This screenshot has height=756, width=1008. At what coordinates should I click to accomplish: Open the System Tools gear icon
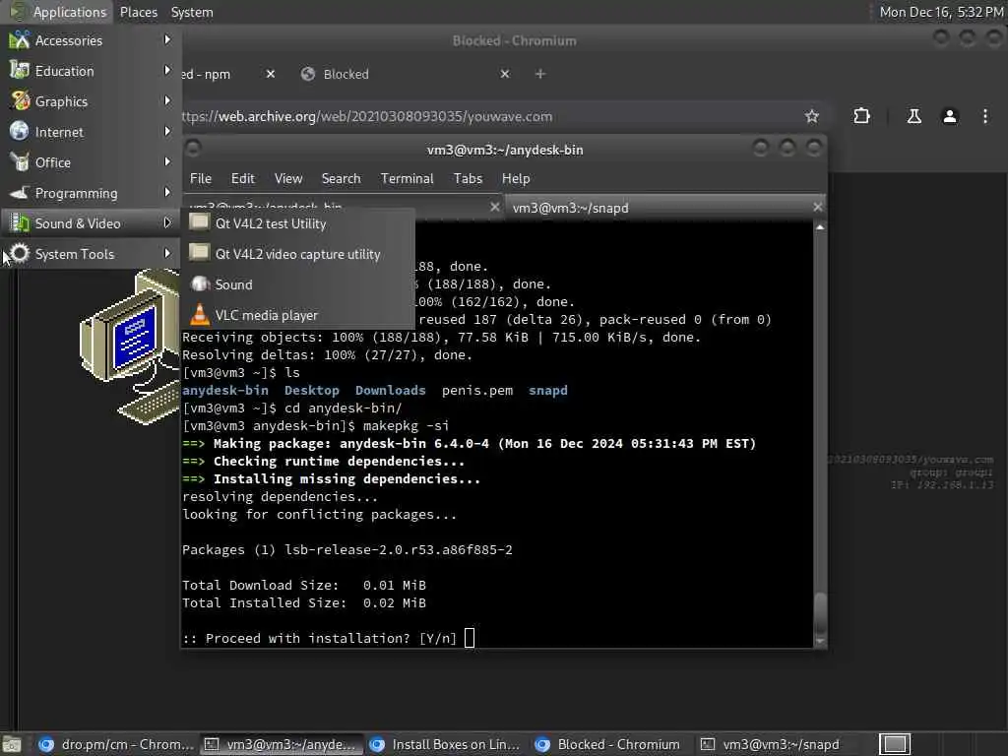point(20,253)
